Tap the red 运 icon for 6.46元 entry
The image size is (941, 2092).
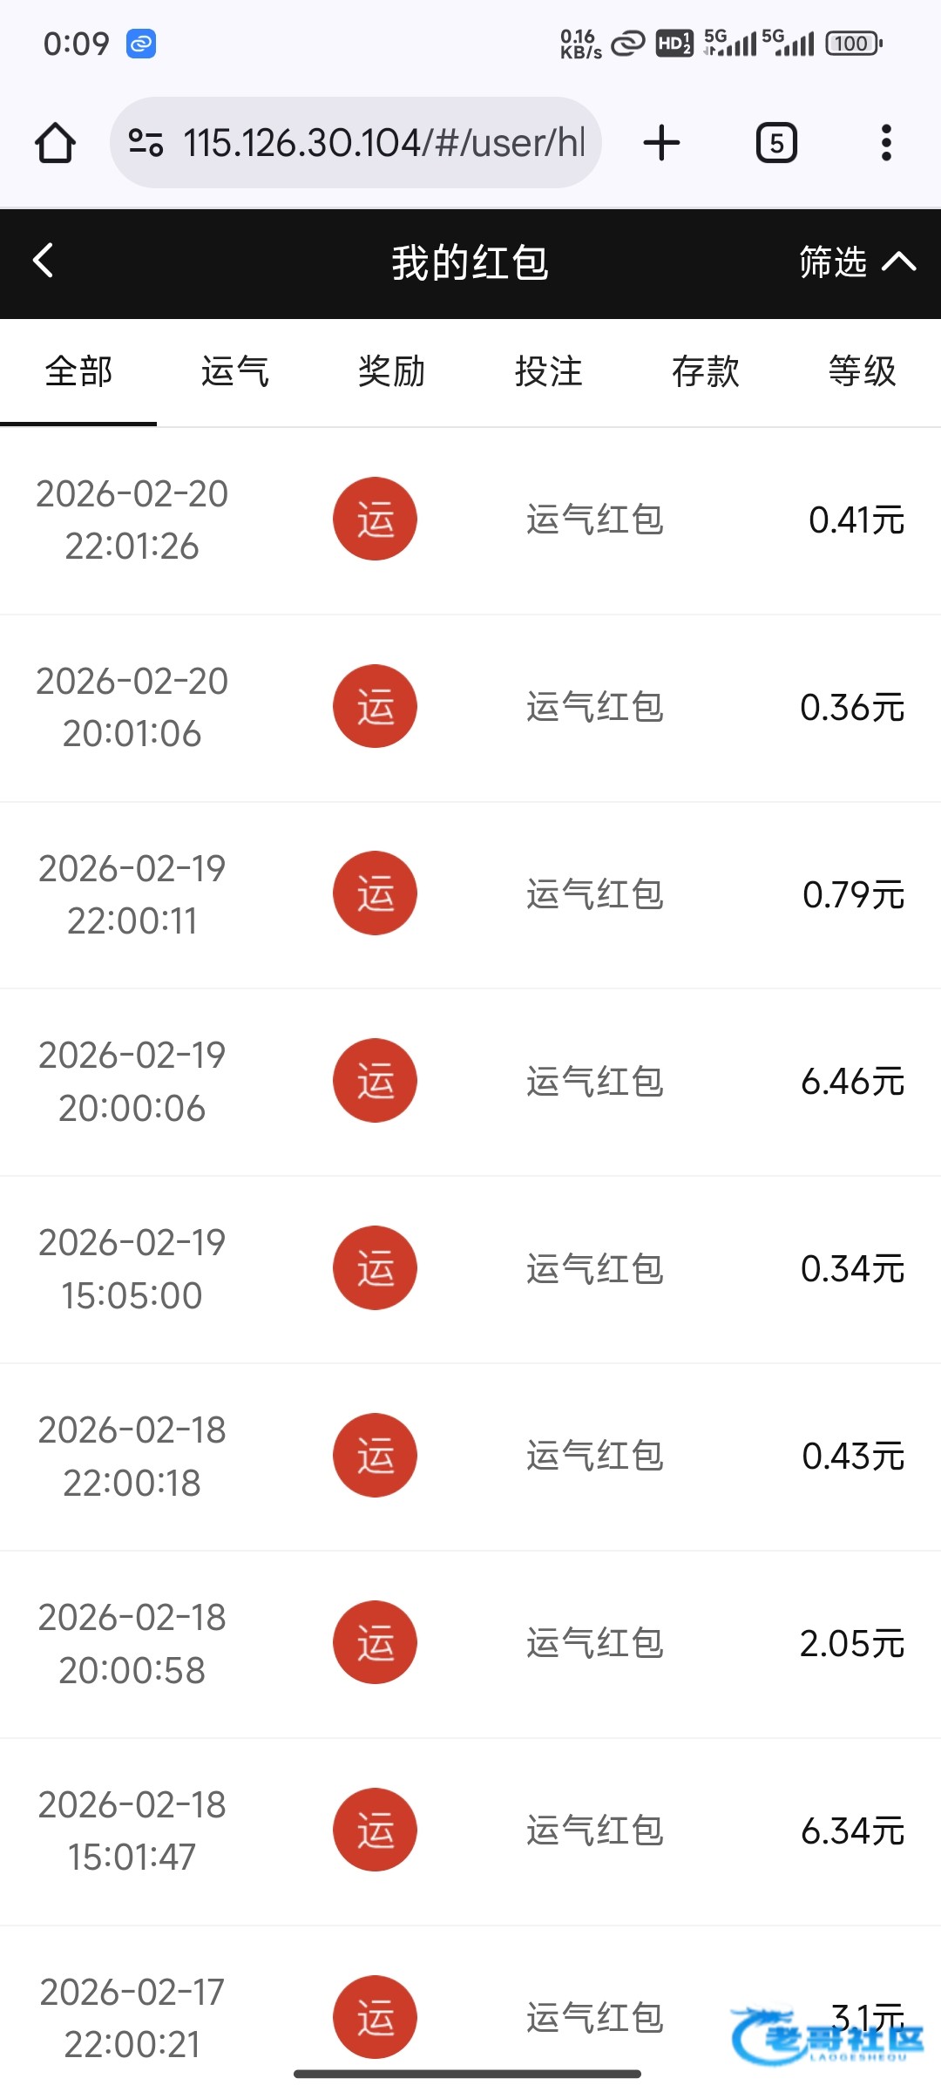[375, 1081]
